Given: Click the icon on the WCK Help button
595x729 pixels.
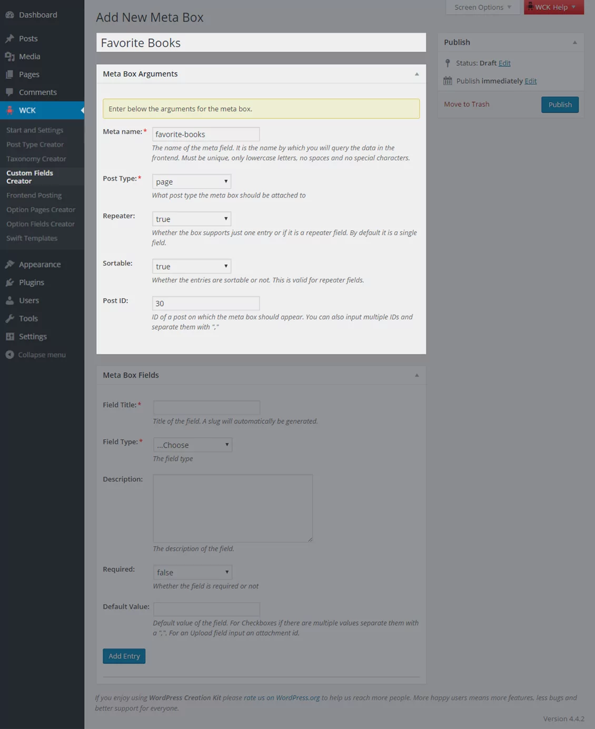Looking at the screenshot, I should (x=530, y=7).
